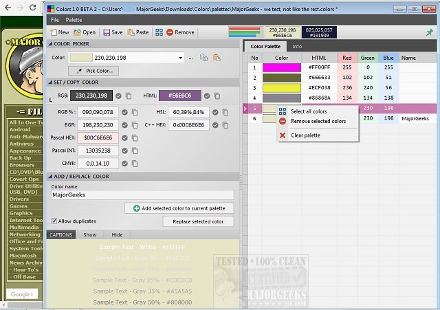Viewport: 440px width, 310px height.
Task: Apply the HTML value check icon
Action: 207,96
